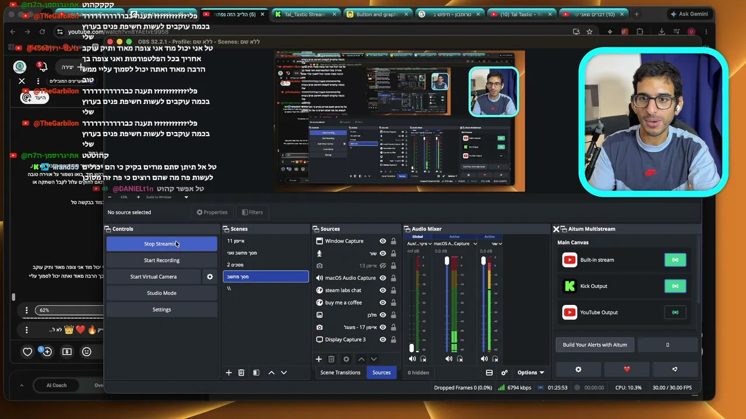746x419 pixels.
Task: Select the Window Capture source row
Action: coord(356,241)
